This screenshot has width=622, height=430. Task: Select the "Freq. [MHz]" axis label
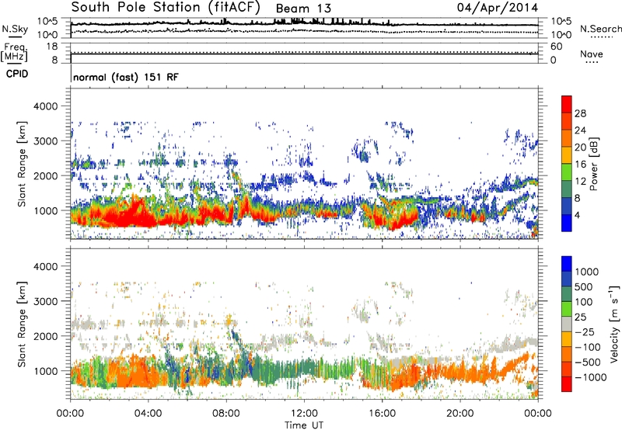[14, 53]
